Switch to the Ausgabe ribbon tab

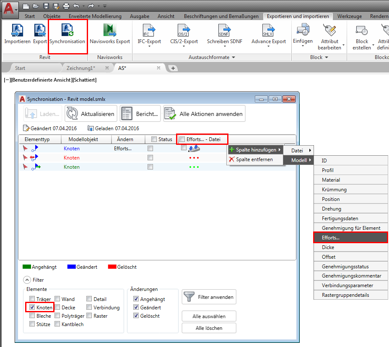(x=140, y=16)
